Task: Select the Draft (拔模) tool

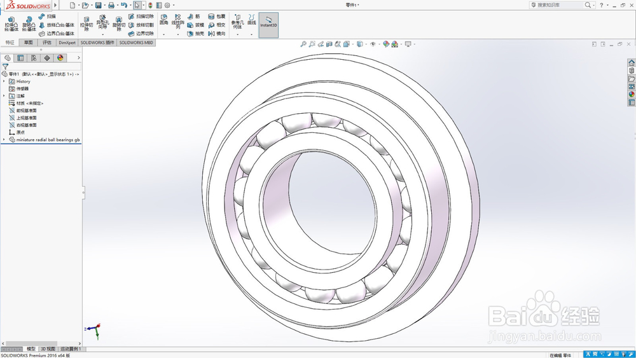Action: pyautogui.click(x=195, y=25)
